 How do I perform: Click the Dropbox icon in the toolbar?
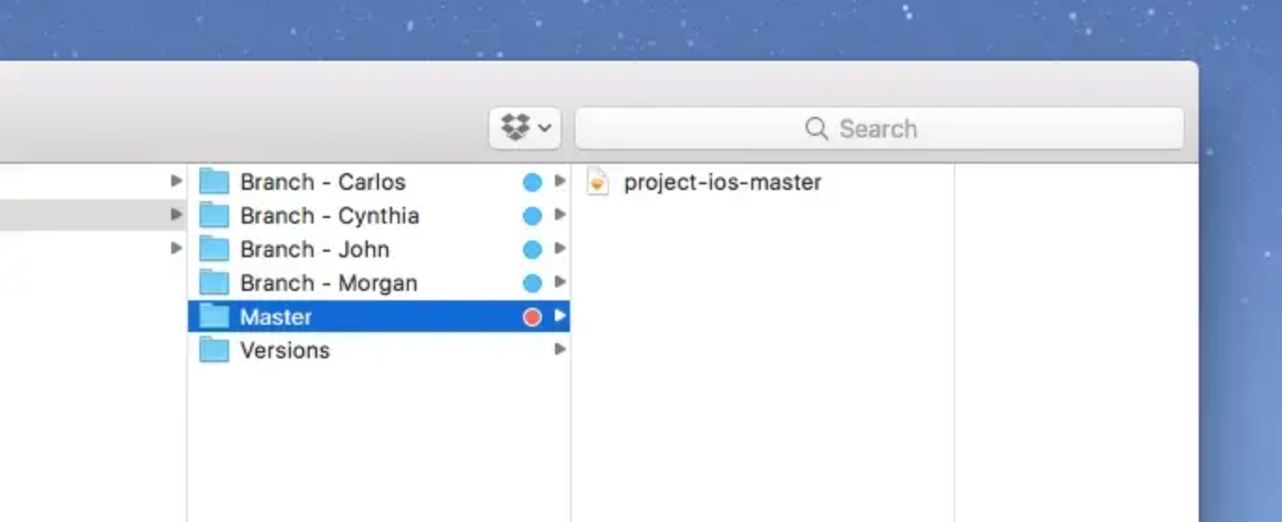click(x=516, y=127)
